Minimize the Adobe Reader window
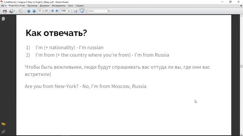Image resolution: width=243 pixels, height=136 pixels. pyautogui.click(x=222, y=2)
